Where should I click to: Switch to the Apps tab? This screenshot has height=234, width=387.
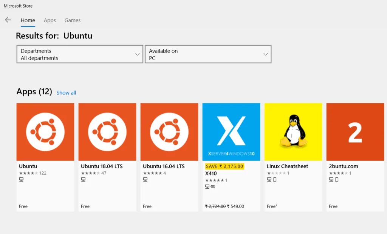[50, 20]
